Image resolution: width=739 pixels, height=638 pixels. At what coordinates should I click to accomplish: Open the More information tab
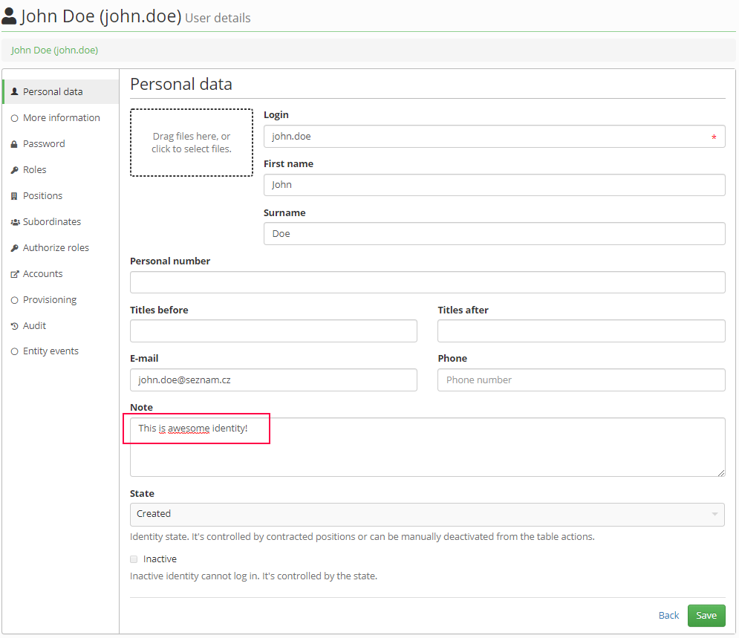pyautogui.click(x=61, y=118)
